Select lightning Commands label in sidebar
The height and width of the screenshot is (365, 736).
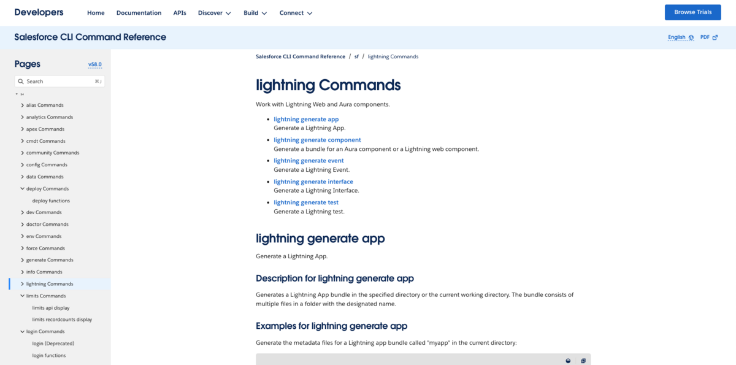point(50,284)
